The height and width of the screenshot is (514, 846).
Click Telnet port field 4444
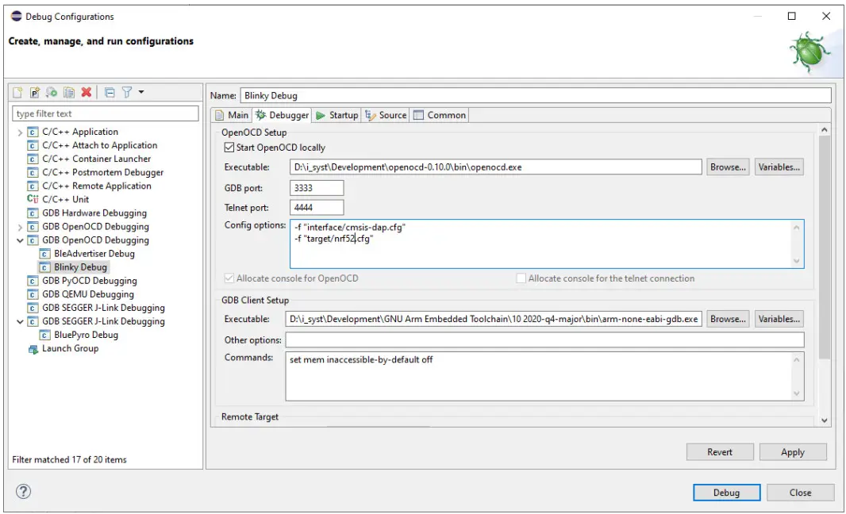(x=317, y=207)
